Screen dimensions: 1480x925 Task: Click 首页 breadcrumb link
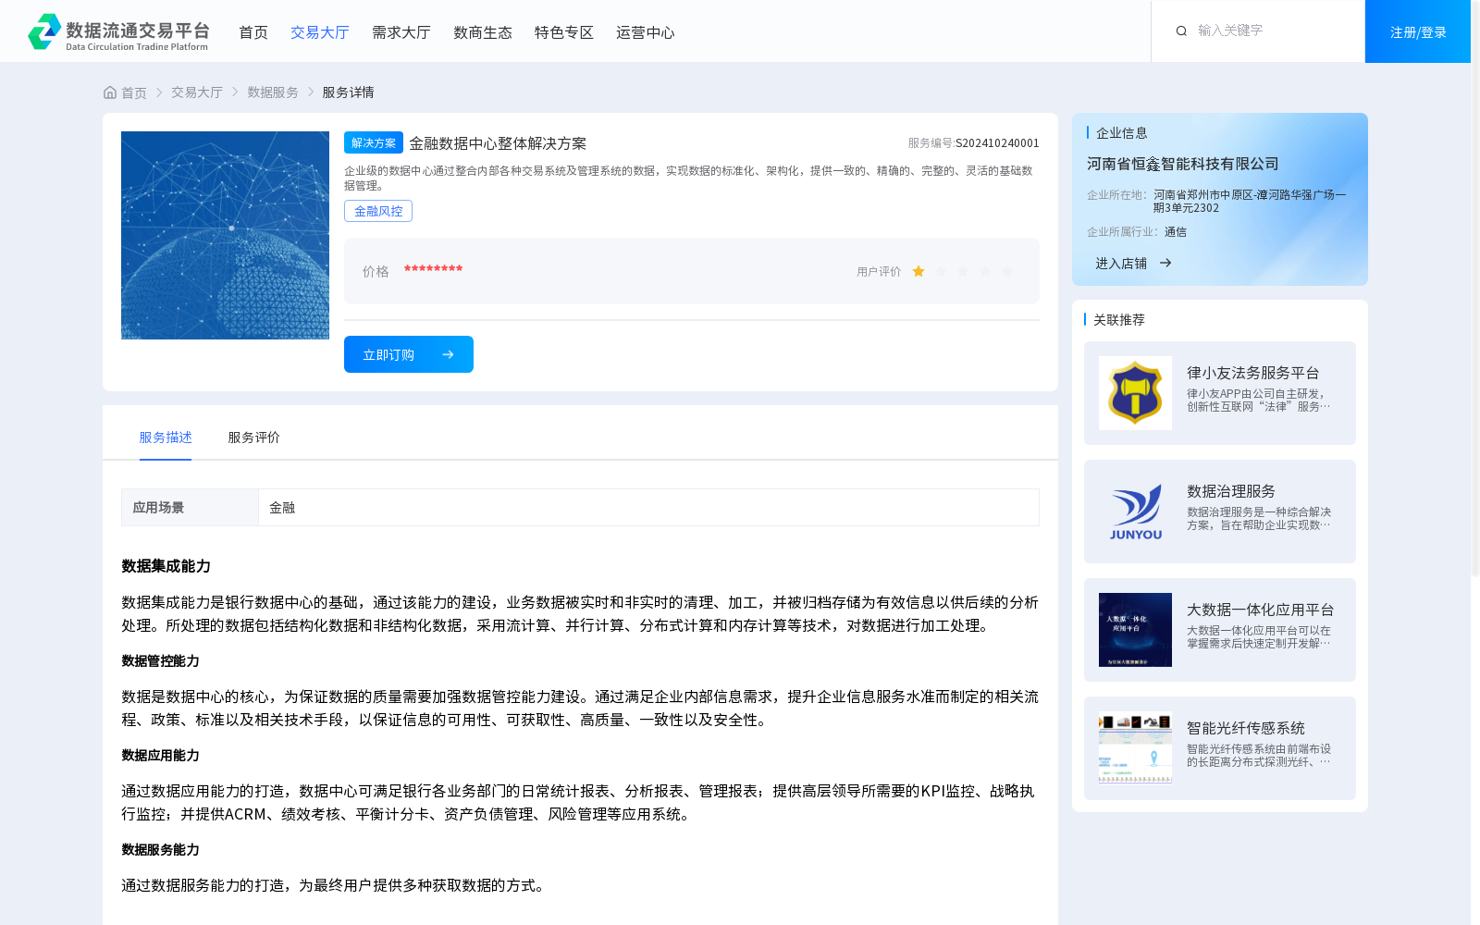coord(134,92)
